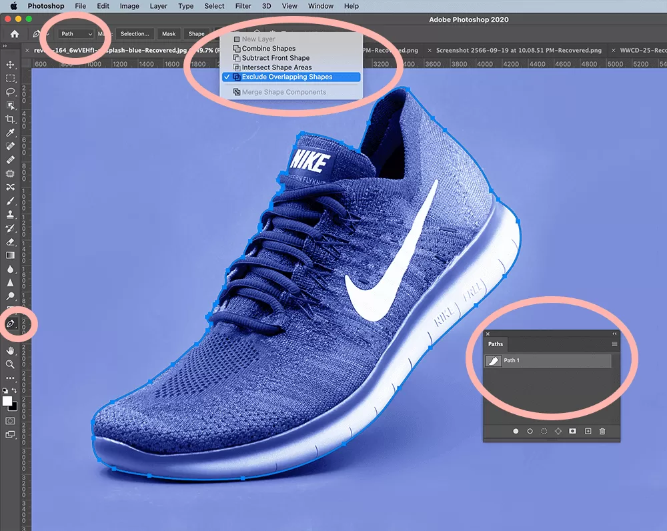Select the Gradient tool
The width and height of the screenshot is (667, 531).
10,255
